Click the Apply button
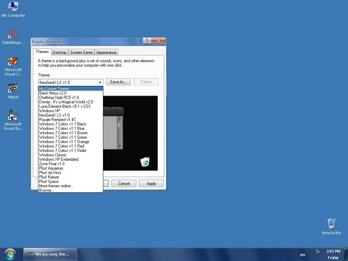Image resolution: width=348 pixels, height=261 pixels. tap(151, 184)
